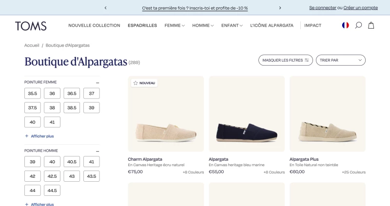
Task: Click the €75,00 price text
Action: point(136,172)
